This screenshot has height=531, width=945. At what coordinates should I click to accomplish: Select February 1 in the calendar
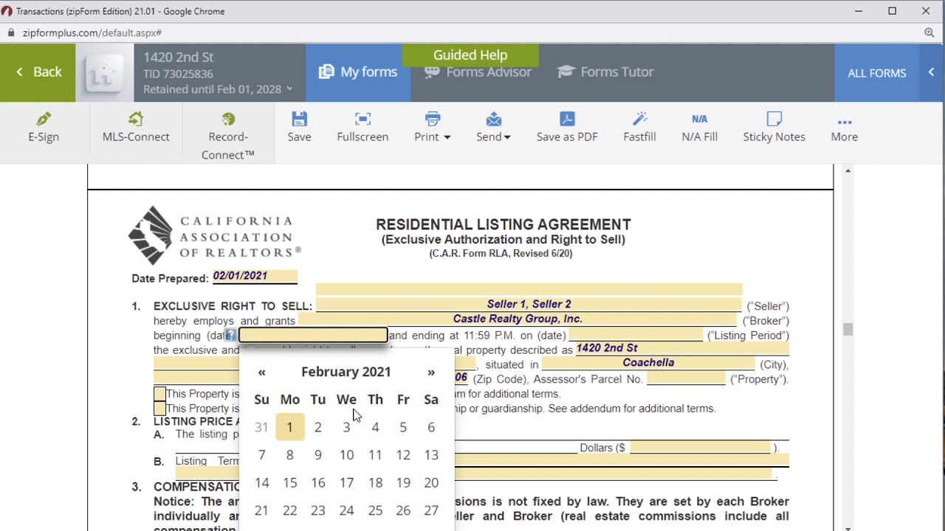[290, 427]
